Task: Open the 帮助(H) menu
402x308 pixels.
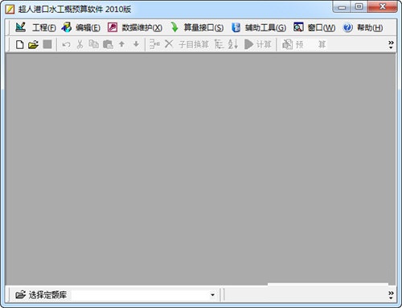Action: [363, 27]
